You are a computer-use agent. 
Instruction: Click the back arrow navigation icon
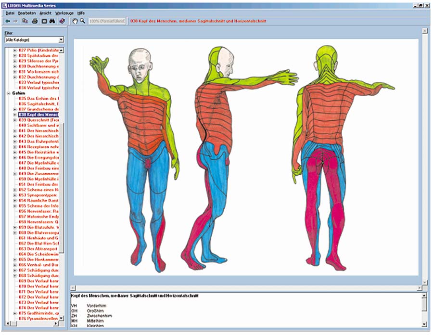click(8, 21)
